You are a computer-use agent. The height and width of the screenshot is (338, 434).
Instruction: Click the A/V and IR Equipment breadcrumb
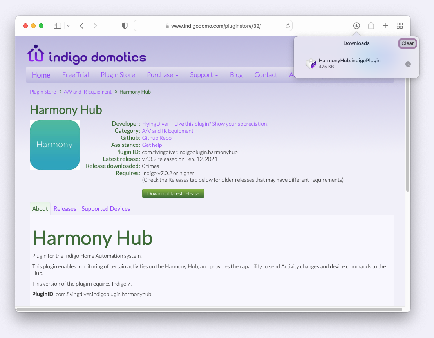pyautogui.click(x=87, y=92)
